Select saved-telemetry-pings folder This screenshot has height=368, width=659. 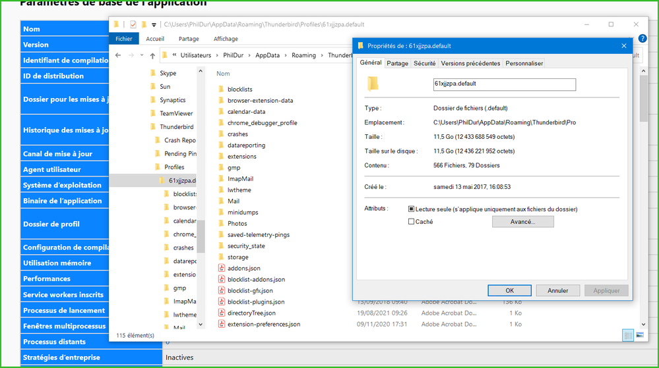[259, 234]
